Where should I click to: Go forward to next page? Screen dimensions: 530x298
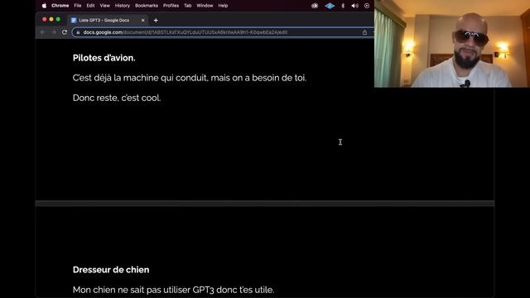[54, 32]
